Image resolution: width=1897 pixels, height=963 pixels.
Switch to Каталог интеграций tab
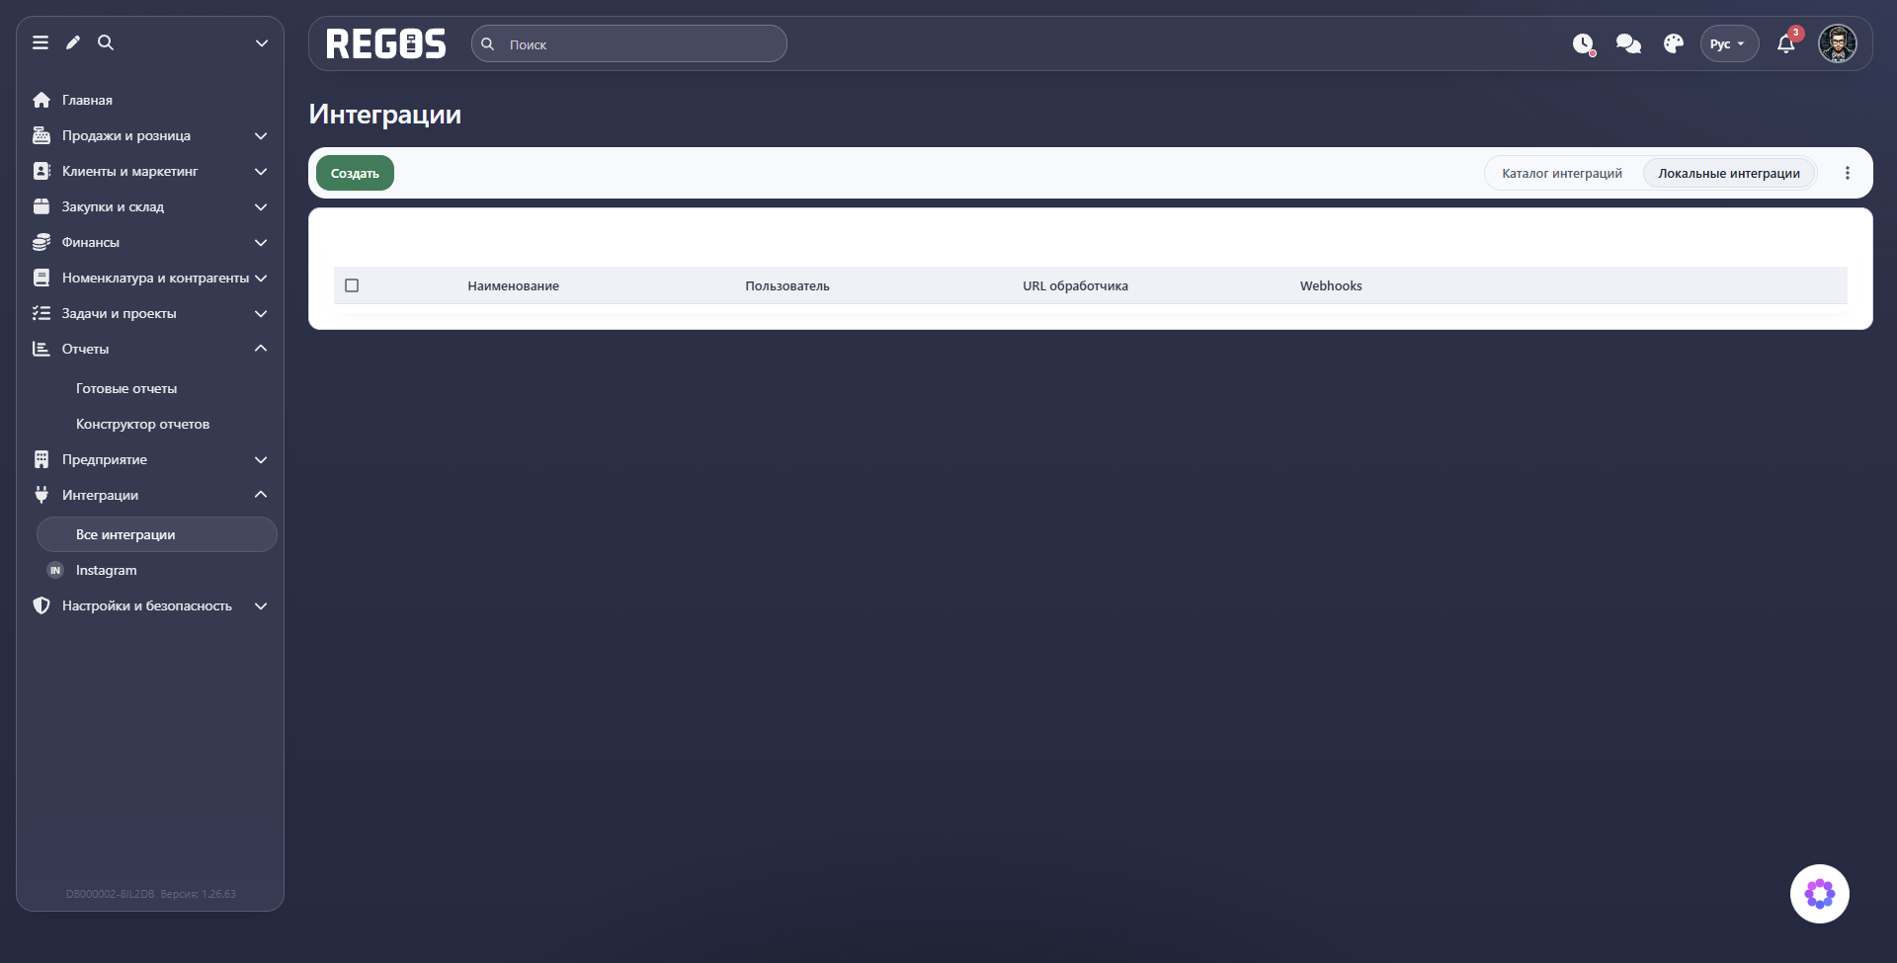coord(1562,173)
